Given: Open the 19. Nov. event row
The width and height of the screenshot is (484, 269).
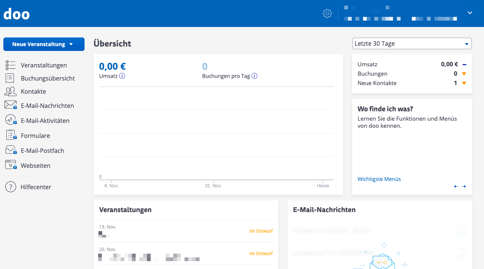Looking at the screenshot, I should (x=186, y=231).
